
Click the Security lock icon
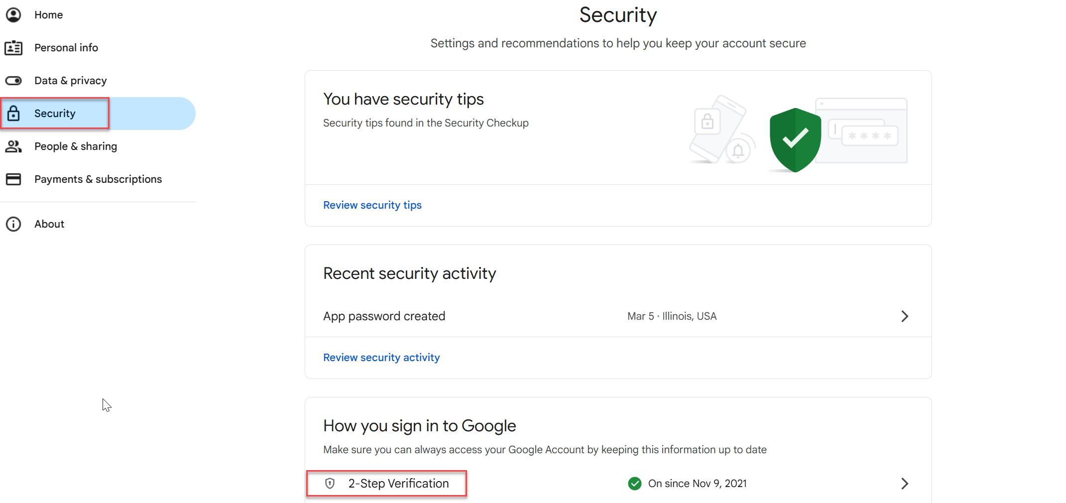(13, 114)
